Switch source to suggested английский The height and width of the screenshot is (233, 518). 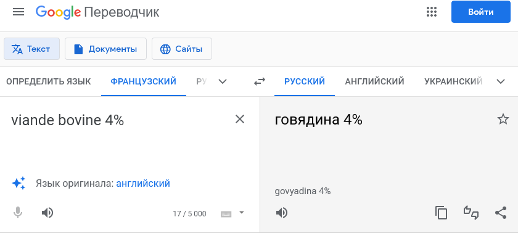tap(143, 183)
